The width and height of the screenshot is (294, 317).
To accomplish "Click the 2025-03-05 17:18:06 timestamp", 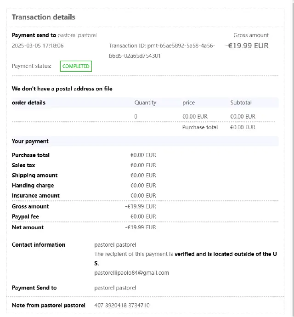I will tap(38, 45).
